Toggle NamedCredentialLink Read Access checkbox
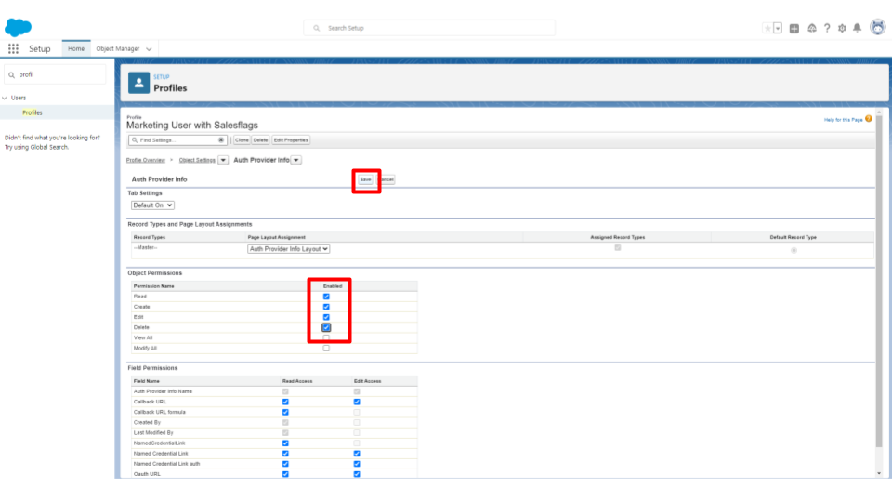Image resolution: width=892 pixels, height=502 pixels. [x=285, y=443]
